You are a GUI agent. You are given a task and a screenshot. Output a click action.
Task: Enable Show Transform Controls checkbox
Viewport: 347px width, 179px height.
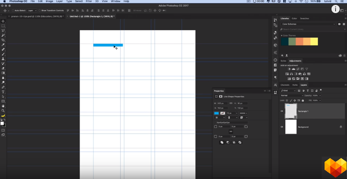pyautogui.click(x=40, y=10)
